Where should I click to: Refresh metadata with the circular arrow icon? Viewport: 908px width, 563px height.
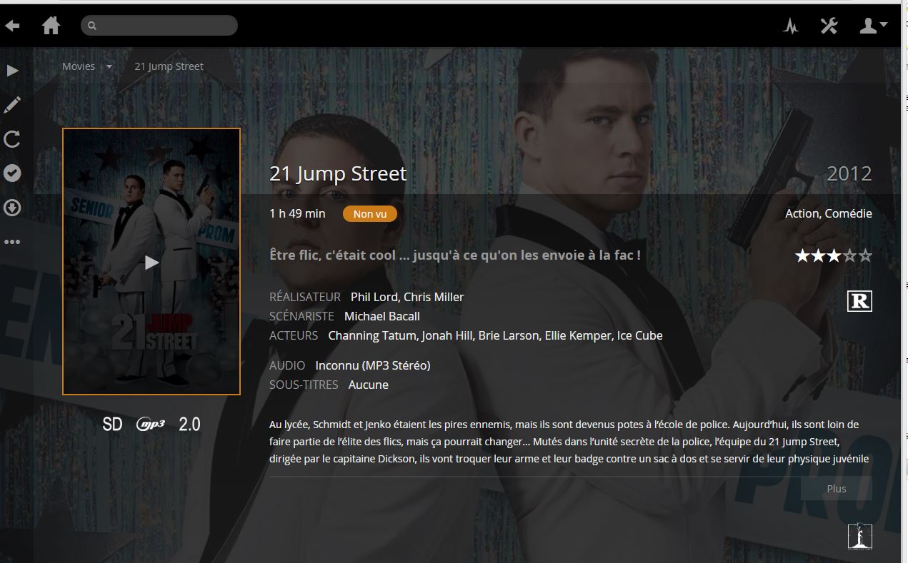[x=12, y=138]
